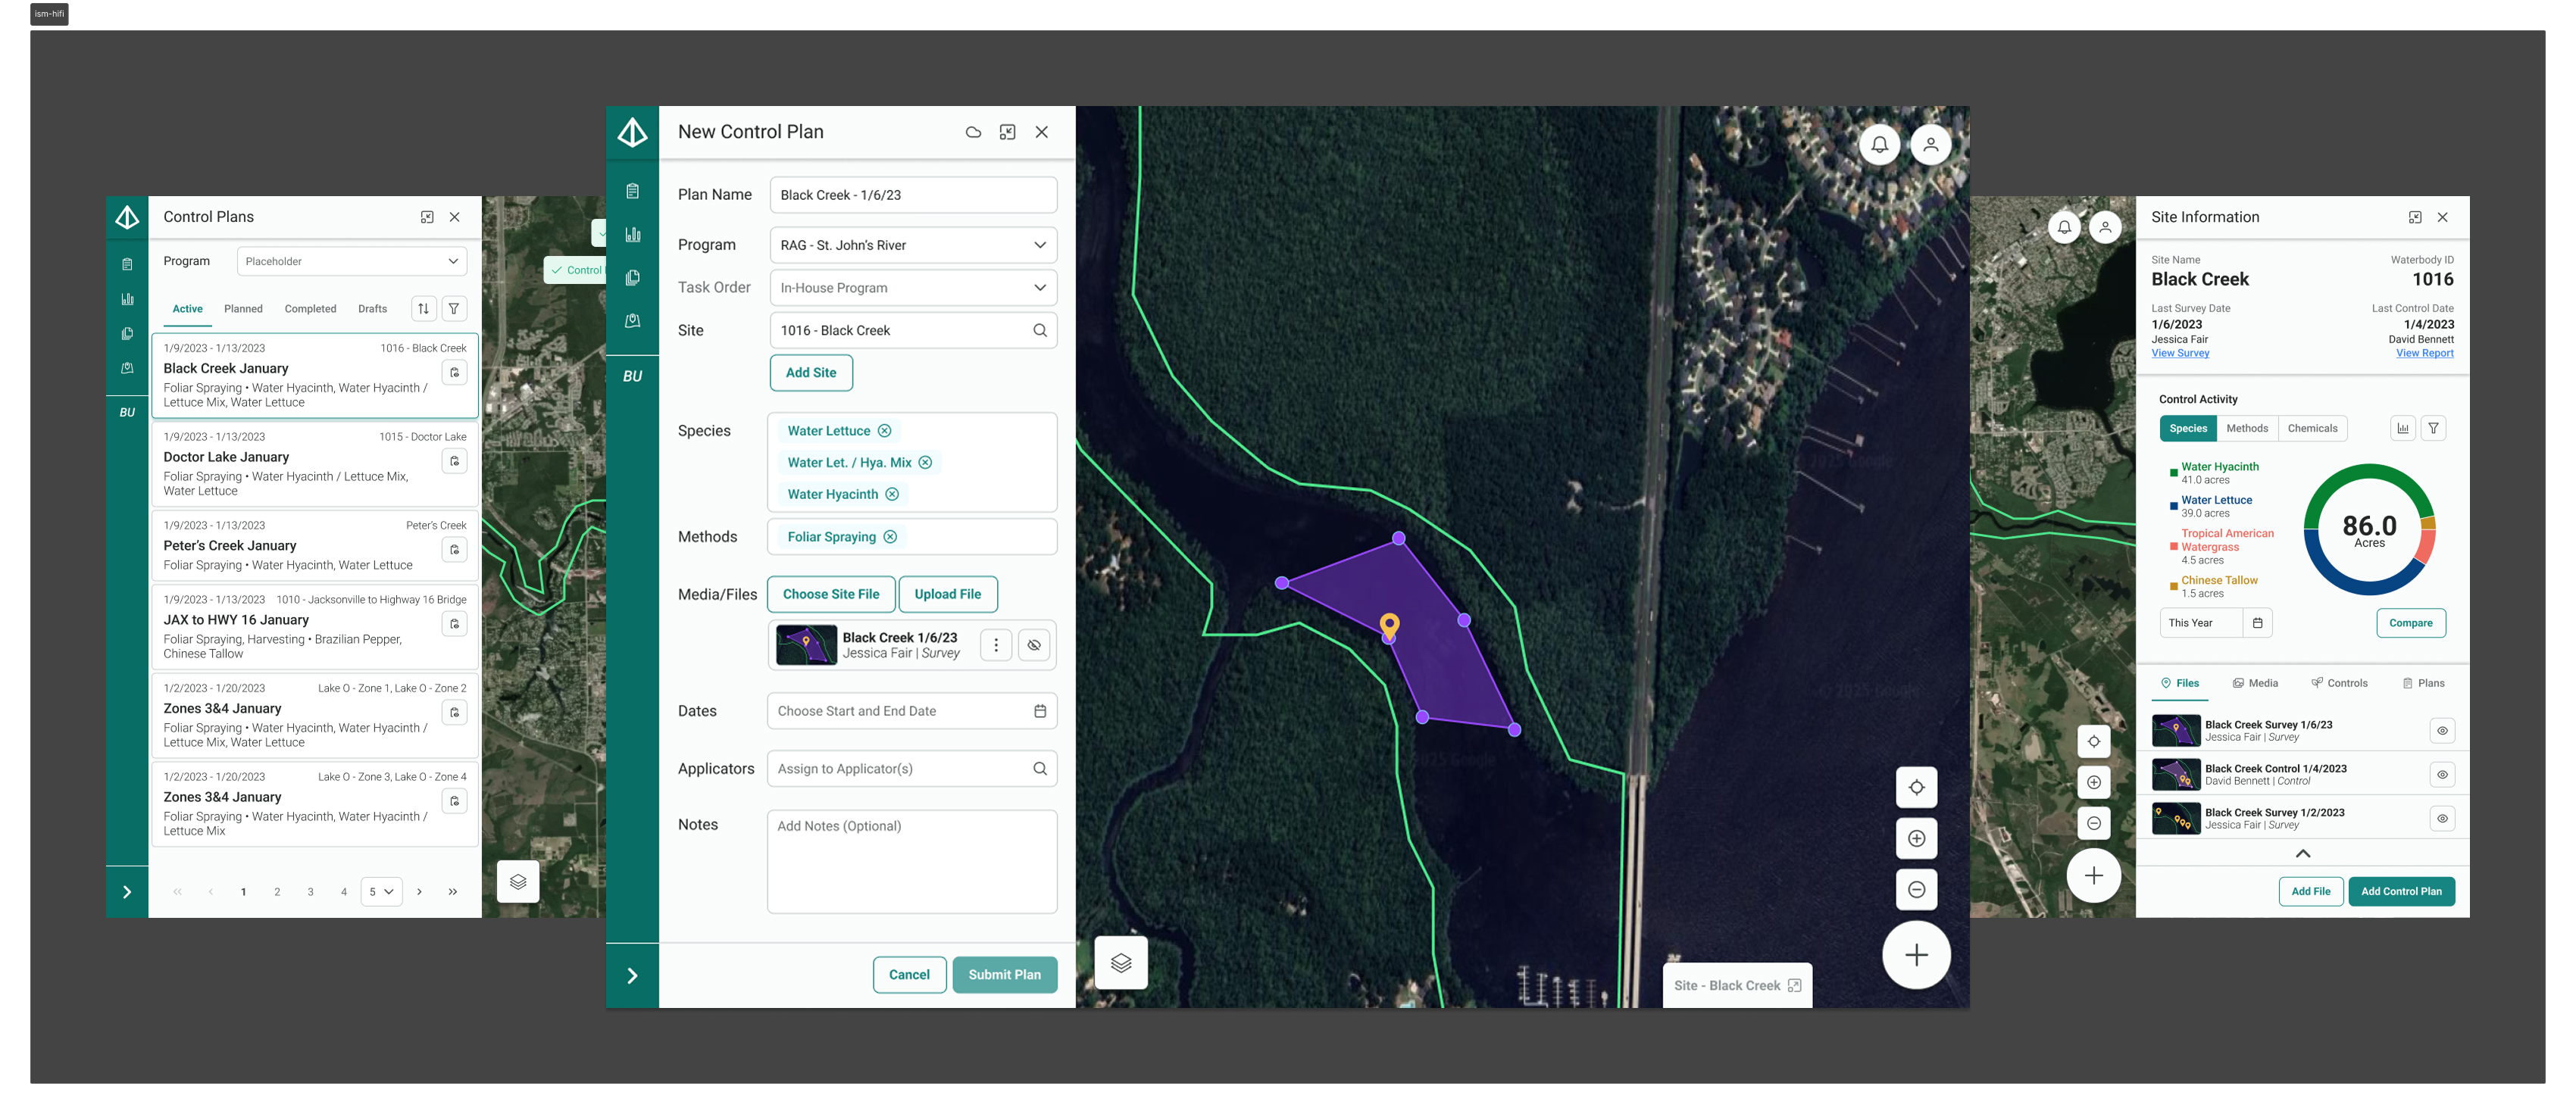
Task: Remove Foliar Spraying method chip
Action: [x=890, y=537]
